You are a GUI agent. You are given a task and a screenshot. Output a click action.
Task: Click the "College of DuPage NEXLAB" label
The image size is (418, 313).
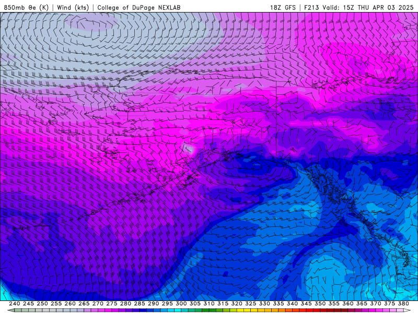pyautogui.click(x=139, y=7)
